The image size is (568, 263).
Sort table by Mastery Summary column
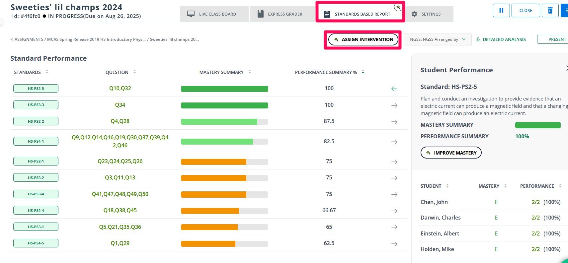pos(250,72)
